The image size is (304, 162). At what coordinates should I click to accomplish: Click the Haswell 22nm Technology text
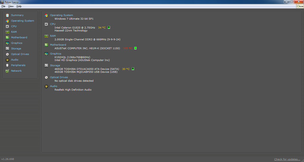click(x=71, y=31)
